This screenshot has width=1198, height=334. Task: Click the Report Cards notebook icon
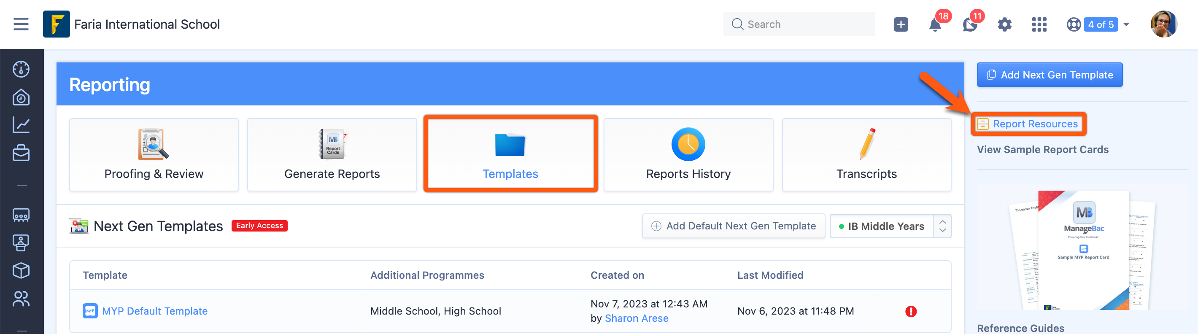(x=332, y=144)
